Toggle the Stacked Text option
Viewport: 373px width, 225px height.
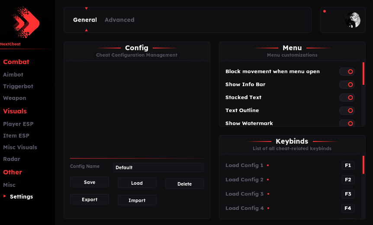[x=347, y=97]
